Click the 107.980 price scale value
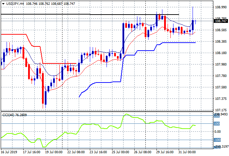The image size is (229, 156). (221, 64)
